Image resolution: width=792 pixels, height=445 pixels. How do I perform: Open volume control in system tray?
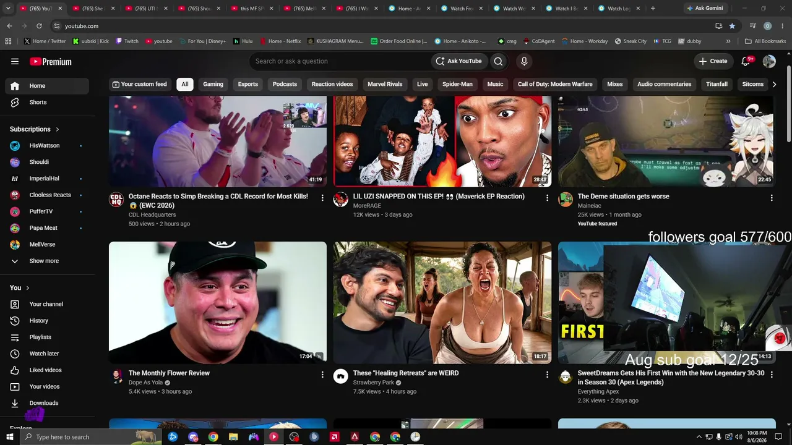coord(738,437)
